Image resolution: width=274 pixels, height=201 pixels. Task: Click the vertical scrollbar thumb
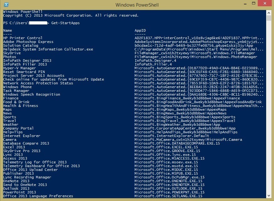tap(269, 18)
